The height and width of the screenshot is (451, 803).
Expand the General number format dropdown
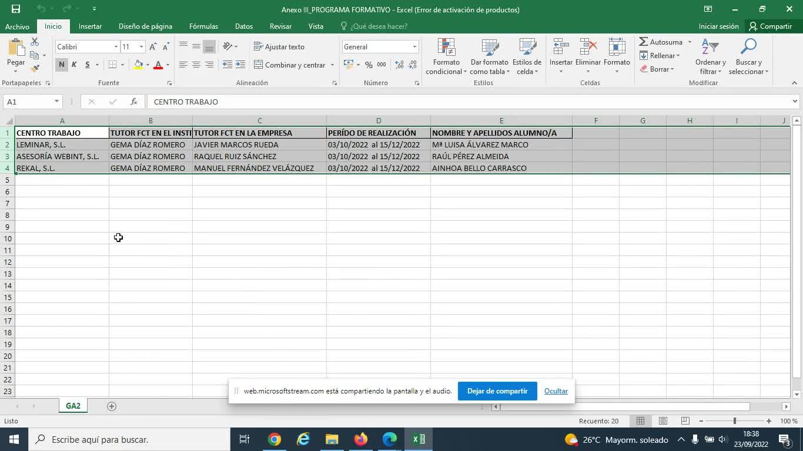pos(414,47)
